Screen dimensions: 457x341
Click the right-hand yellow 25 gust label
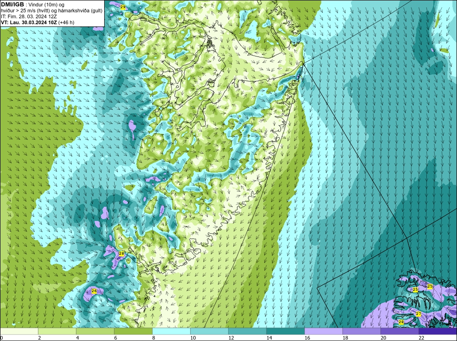pyautogui.click(x=430, y=286)
